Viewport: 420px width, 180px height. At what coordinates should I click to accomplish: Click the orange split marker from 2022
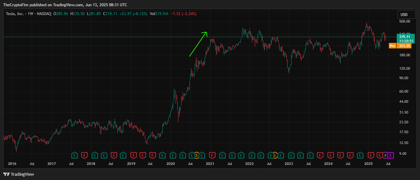point(275,155)
